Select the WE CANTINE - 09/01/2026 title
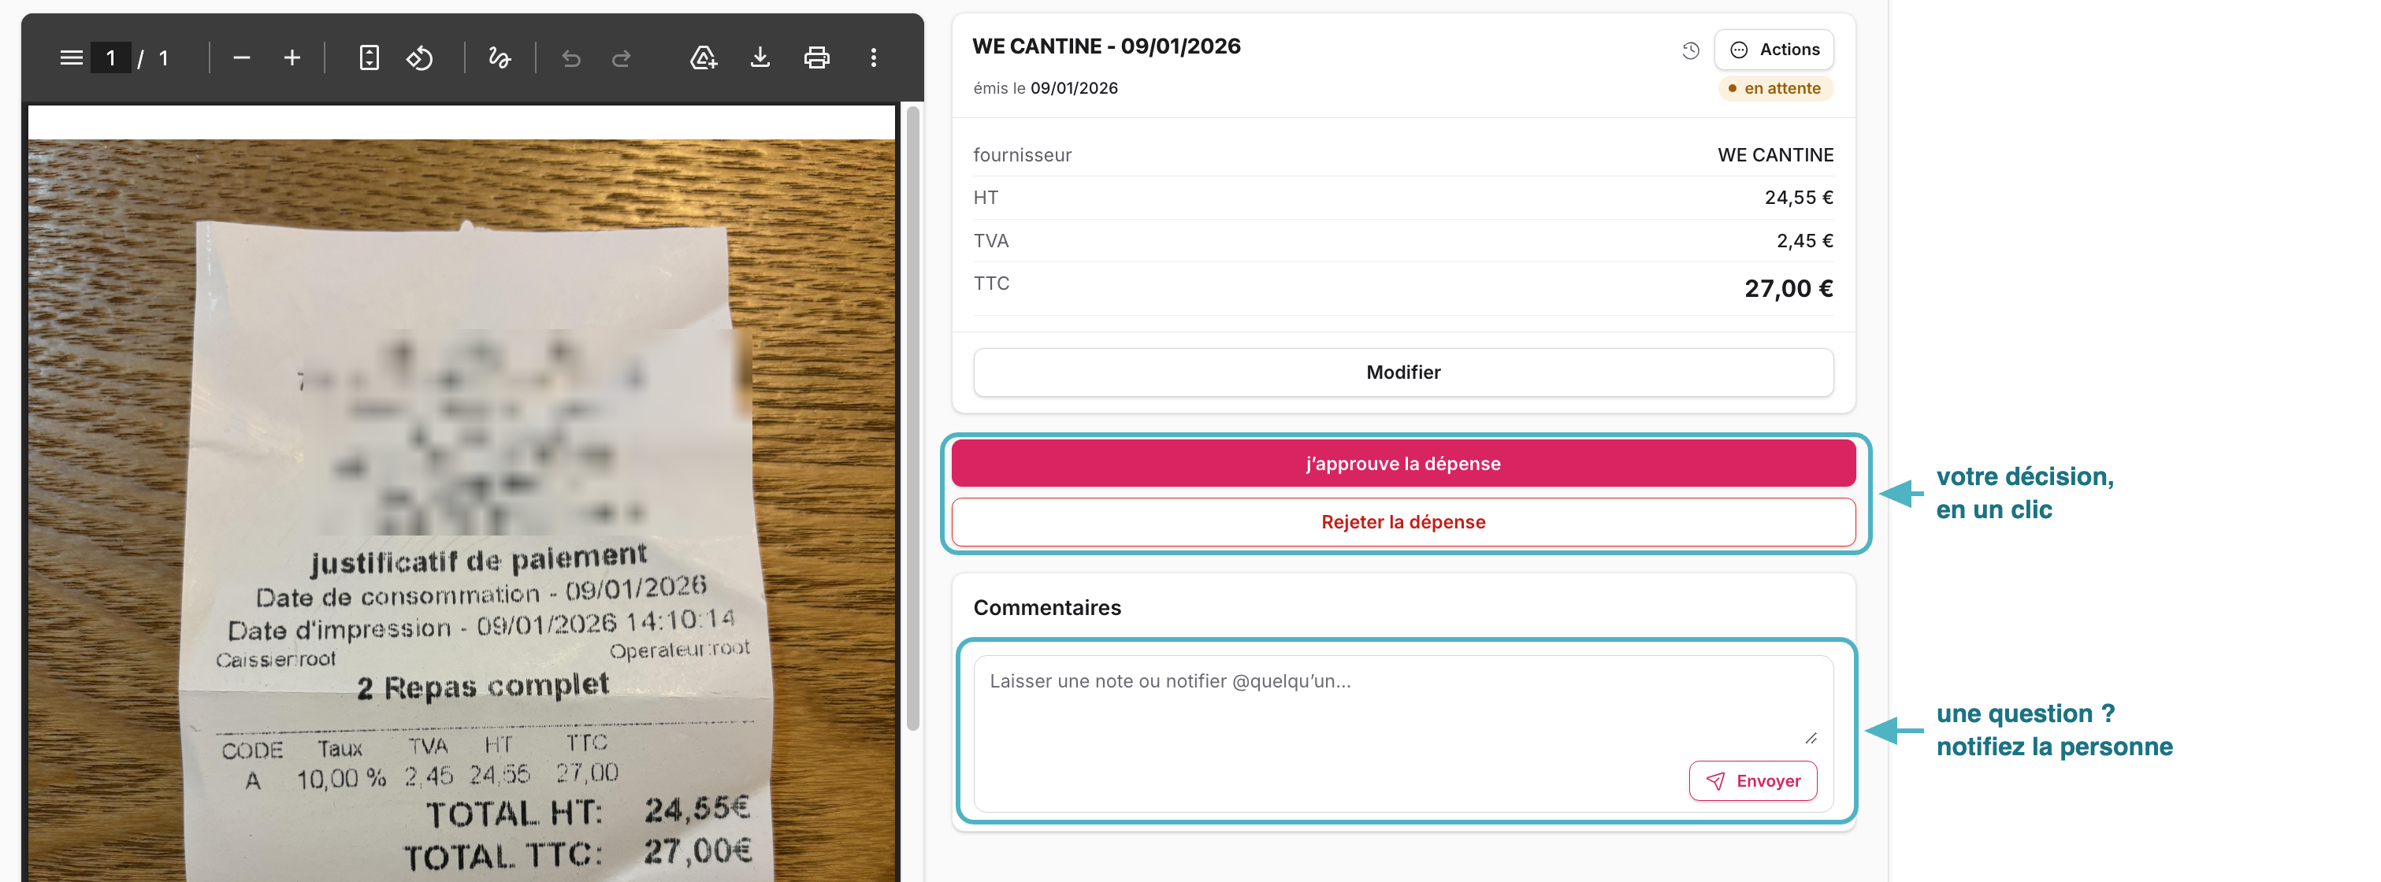 (x=1106, y=46)
